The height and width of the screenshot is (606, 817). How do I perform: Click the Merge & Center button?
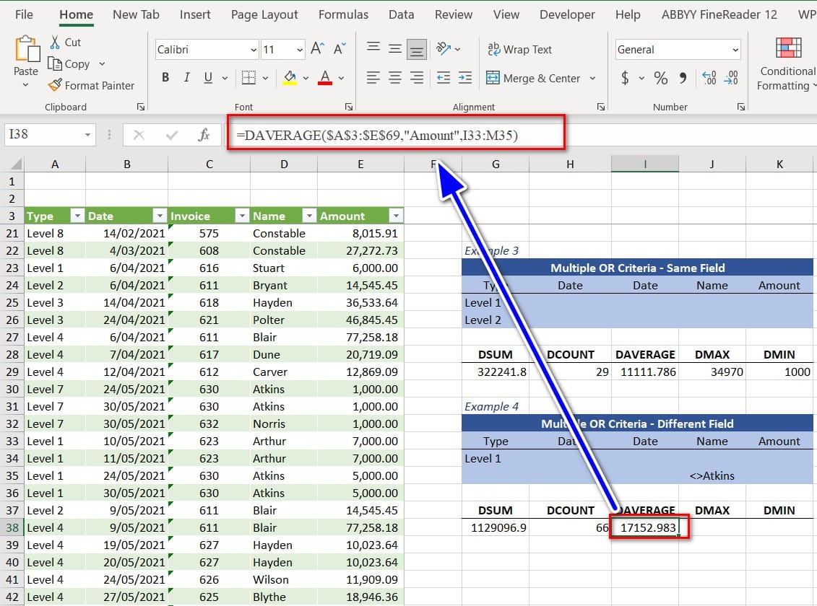[533, 78]
